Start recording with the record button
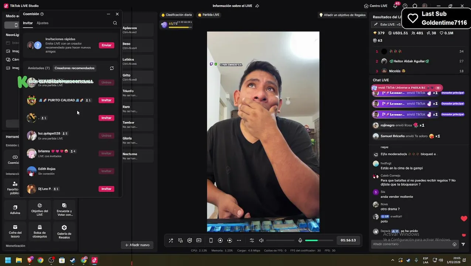 220,240
